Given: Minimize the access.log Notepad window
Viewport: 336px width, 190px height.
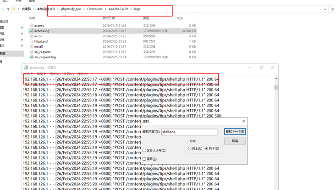Looking at the screenshot, I should (250, 67).
